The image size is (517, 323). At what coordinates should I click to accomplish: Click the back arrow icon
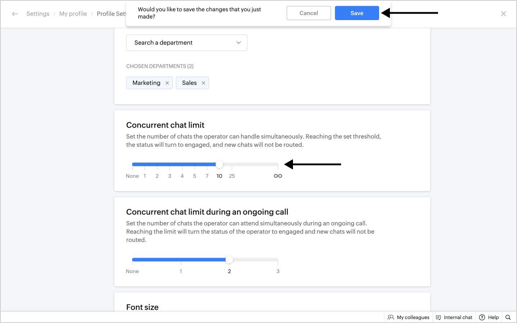(x=15, y=14)
